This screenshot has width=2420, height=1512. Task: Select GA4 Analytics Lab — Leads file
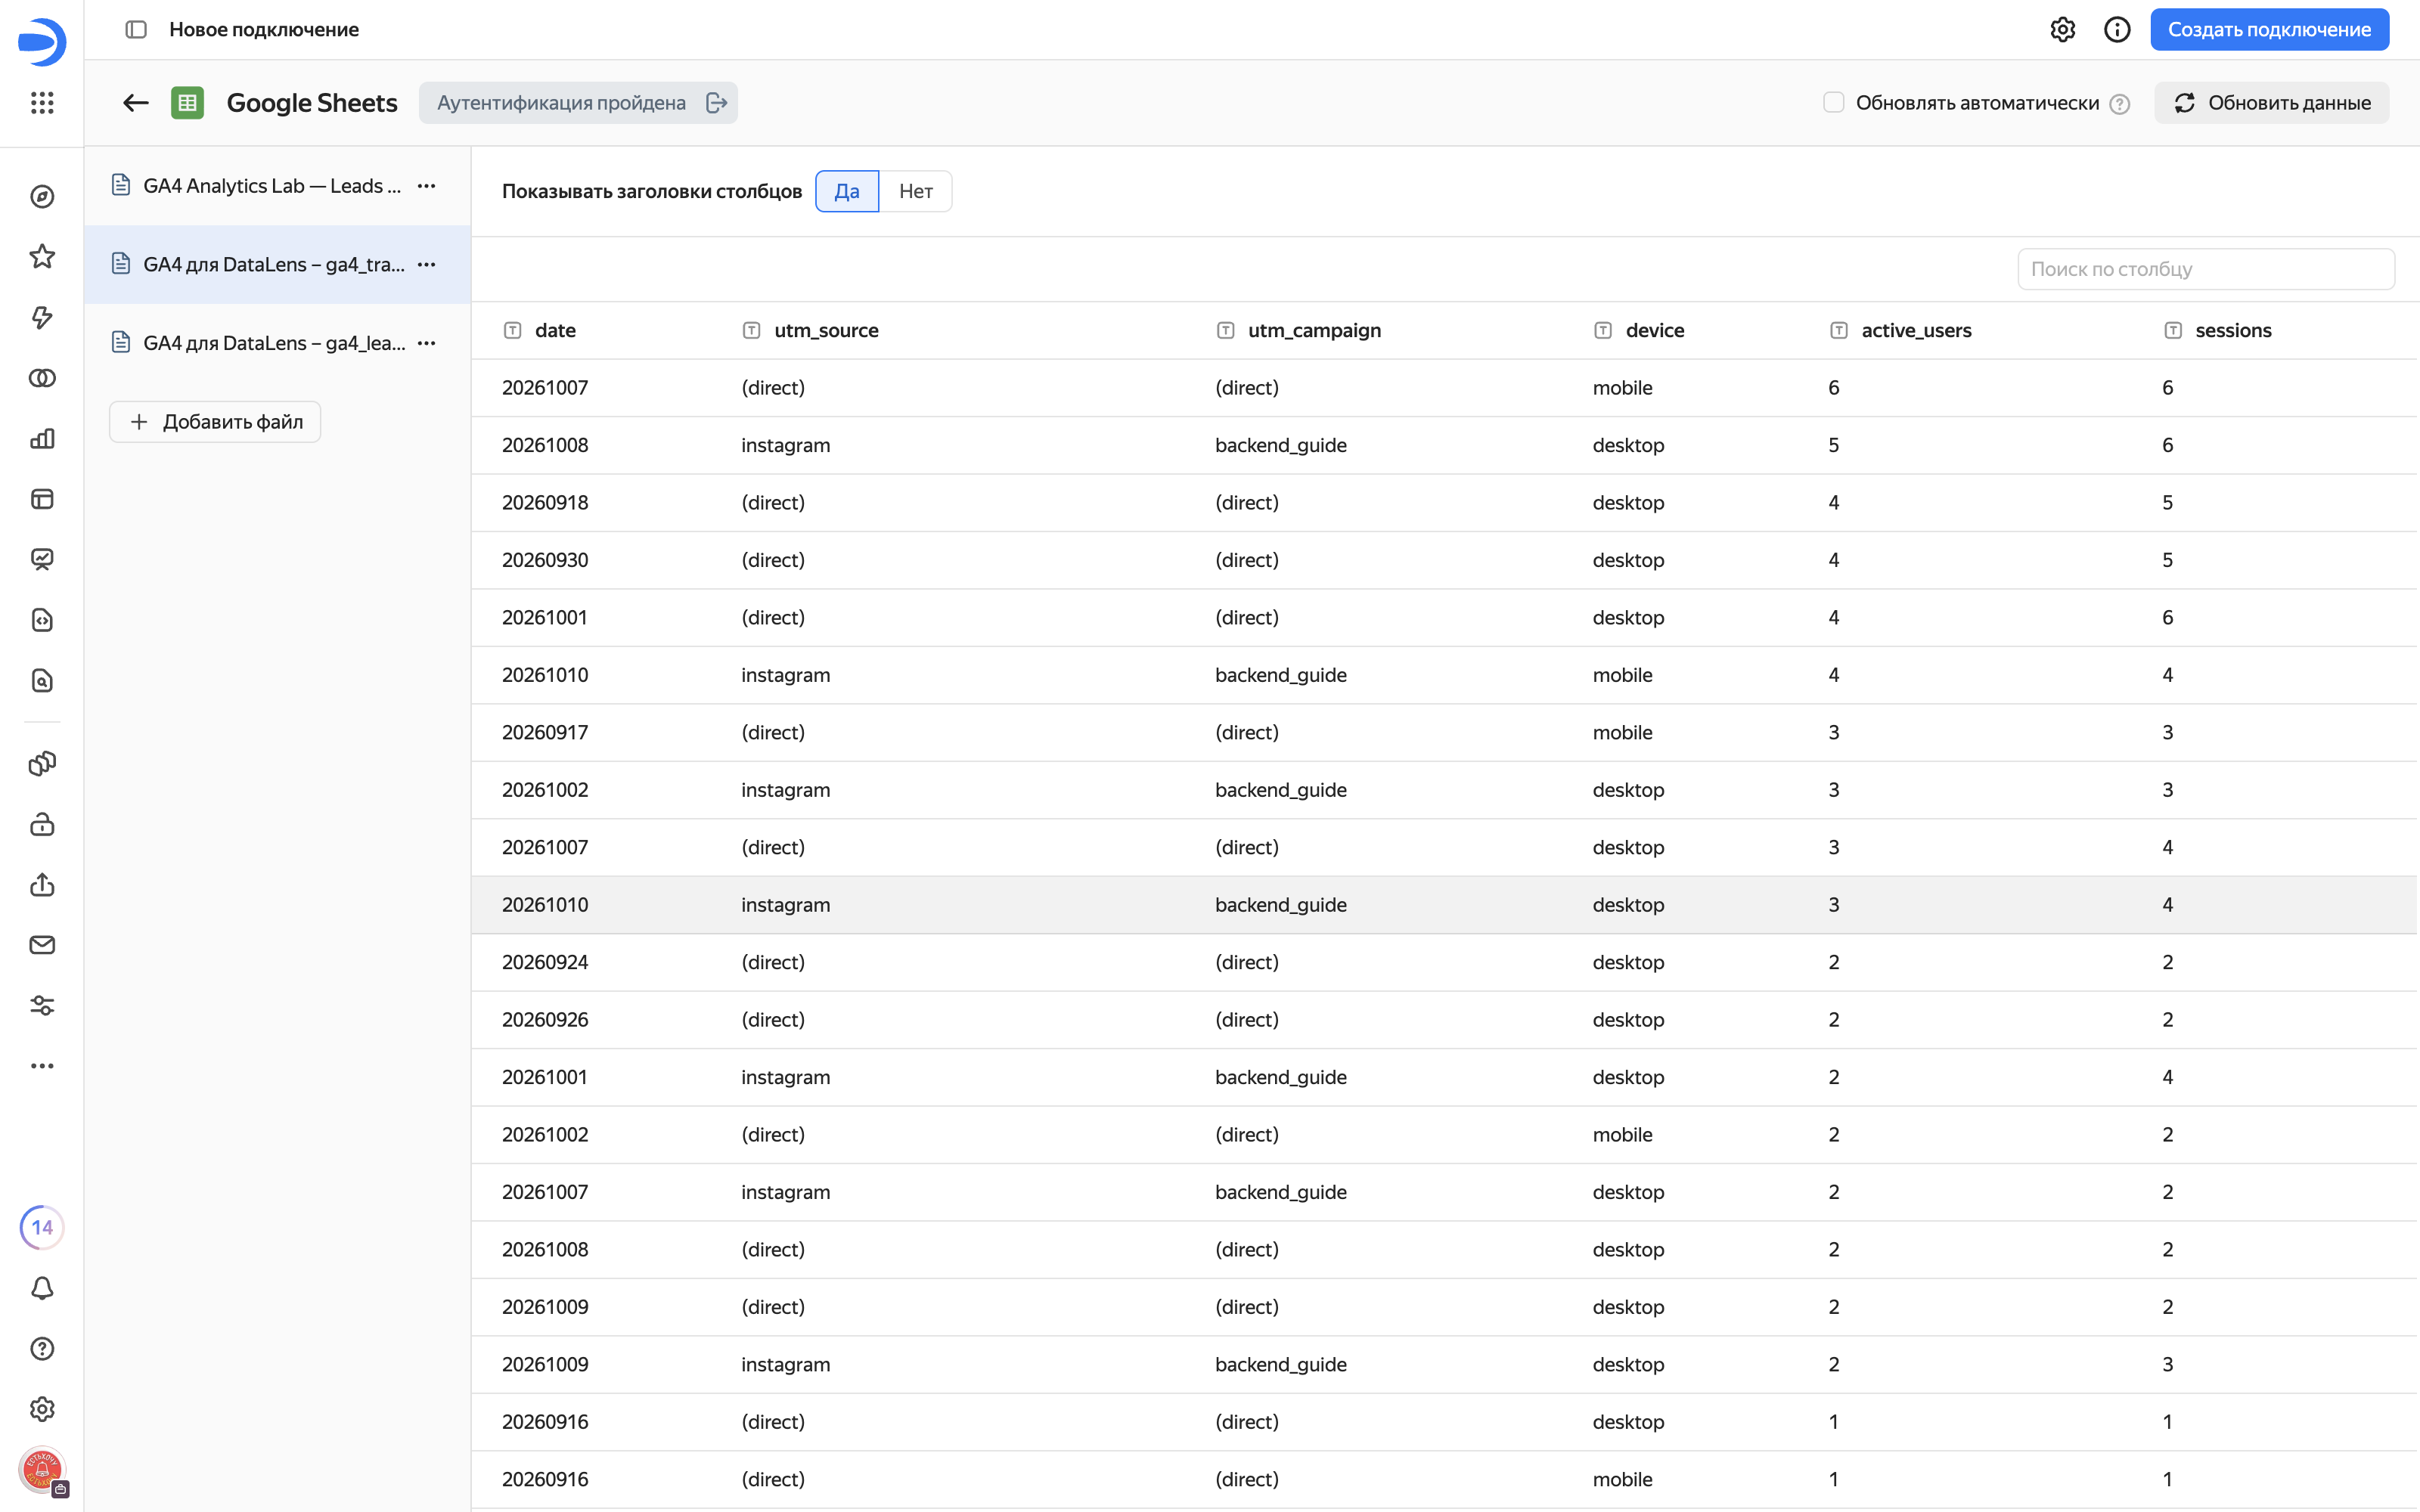coord(277,186)
